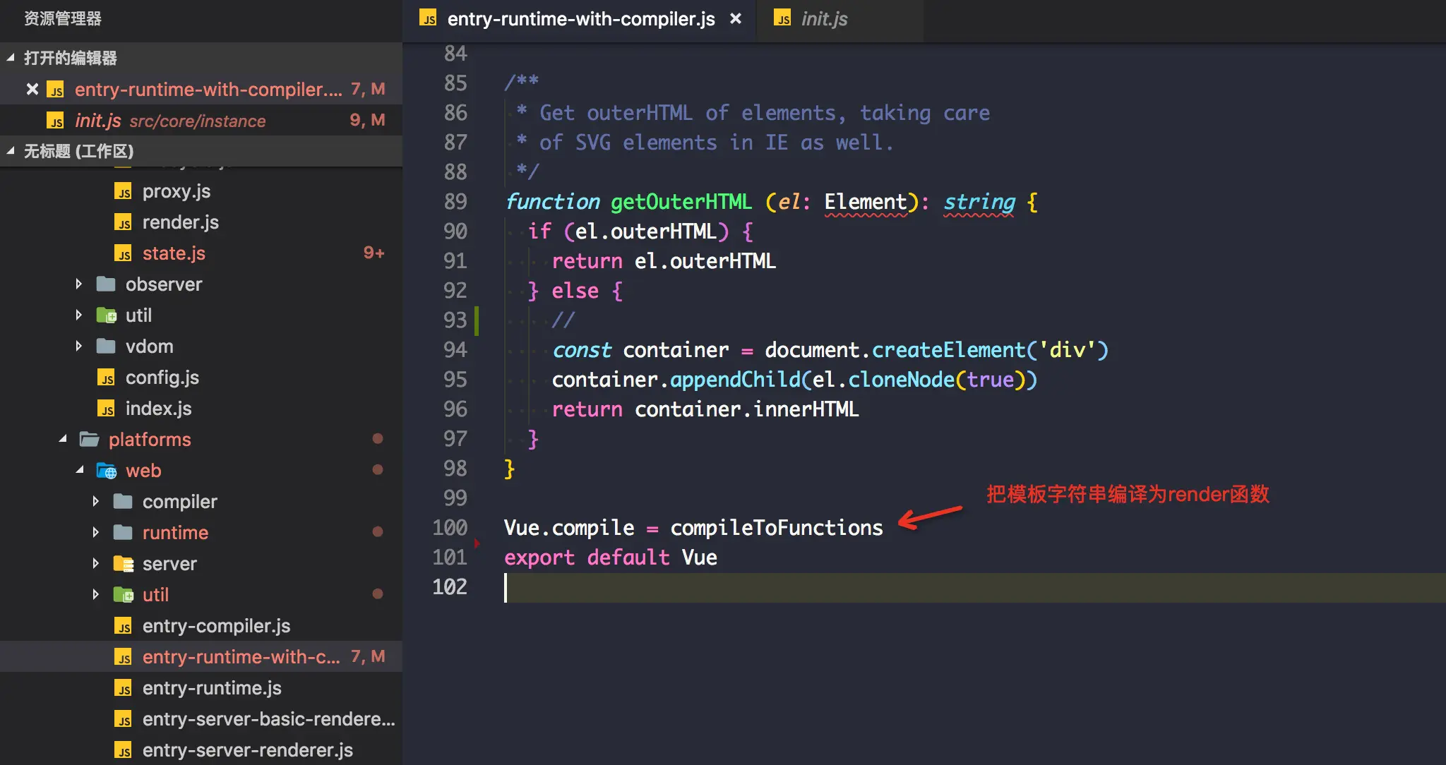Viewport: 1446px width, 765px height.
Task: Click the JS icon next to entry-compiler.js
Action: (x=124, y=625)
